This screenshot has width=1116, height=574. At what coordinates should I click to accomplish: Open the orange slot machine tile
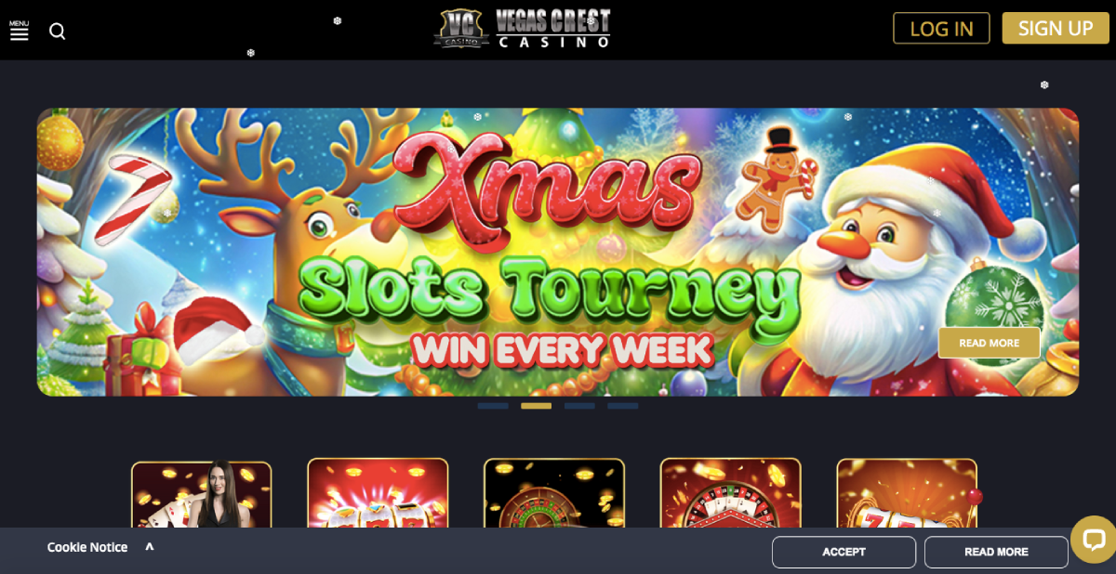pos(907,493)
